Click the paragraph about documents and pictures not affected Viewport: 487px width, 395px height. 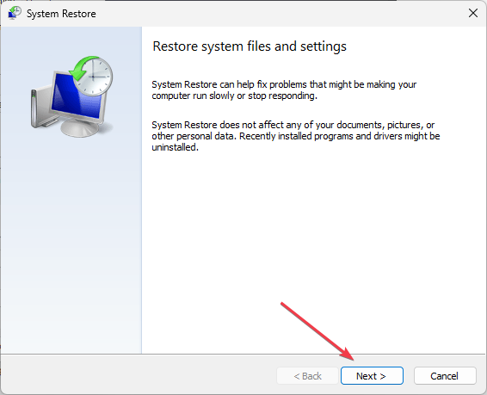[296, 136]
